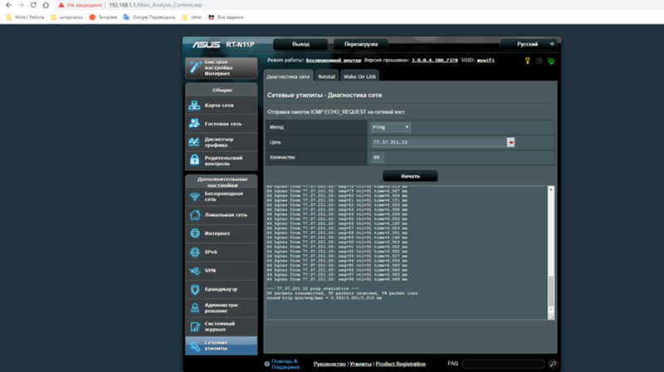
Task: Open the Product Registration link
Action: [x=401, y=364]
